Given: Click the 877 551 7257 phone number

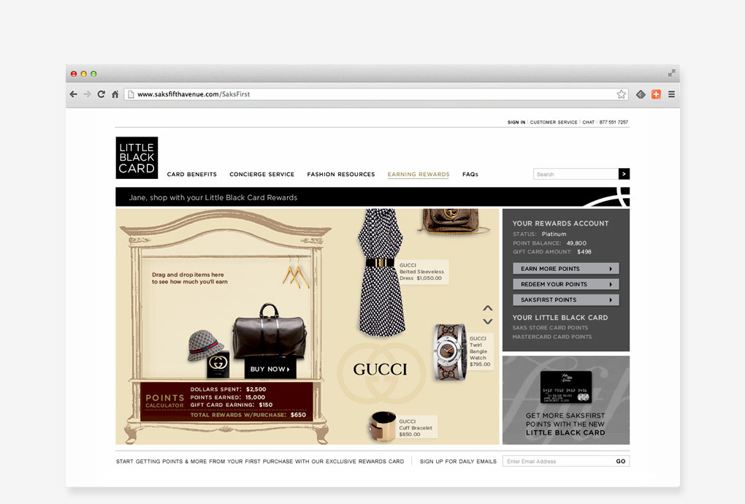Looking at the screenshot, I should coord(614,122).
